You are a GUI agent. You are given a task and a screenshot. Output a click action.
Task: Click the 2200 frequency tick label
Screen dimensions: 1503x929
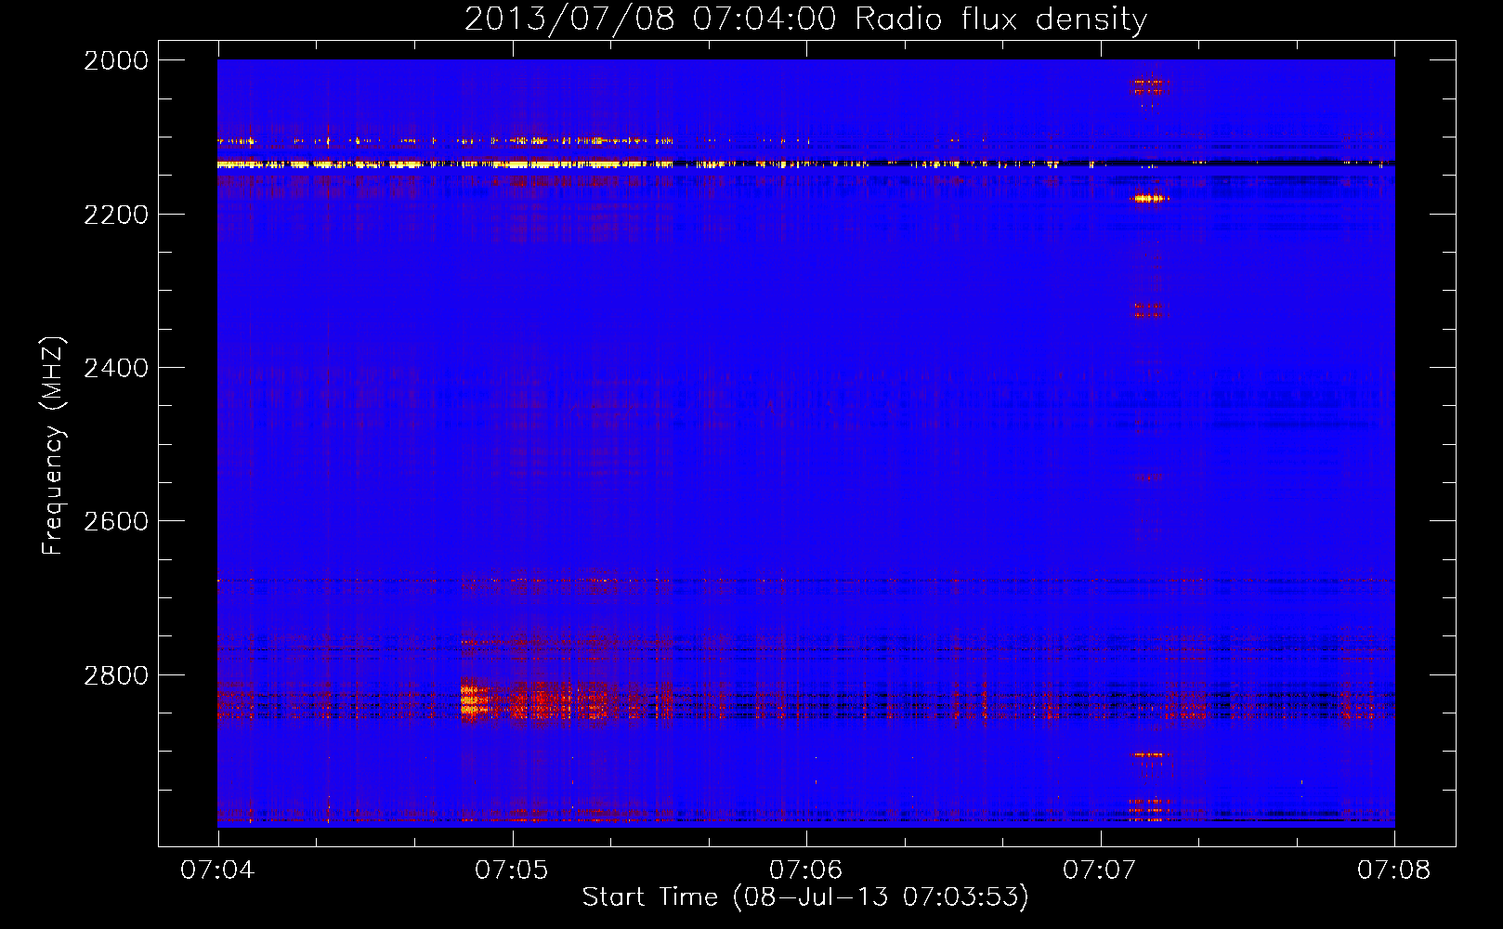[x=116, y=215]
